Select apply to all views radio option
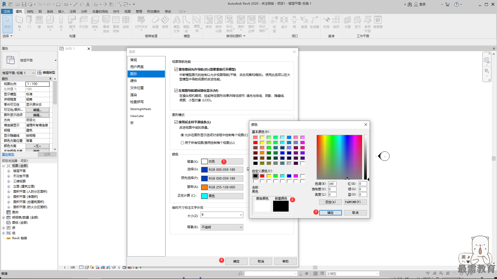 coord(182,143)
